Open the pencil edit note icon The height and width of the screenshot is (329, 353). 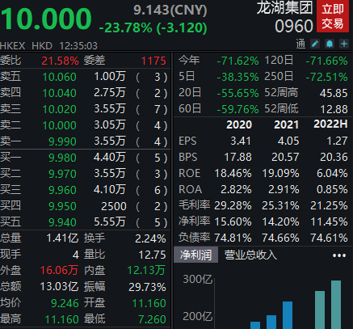pos(315,44)
